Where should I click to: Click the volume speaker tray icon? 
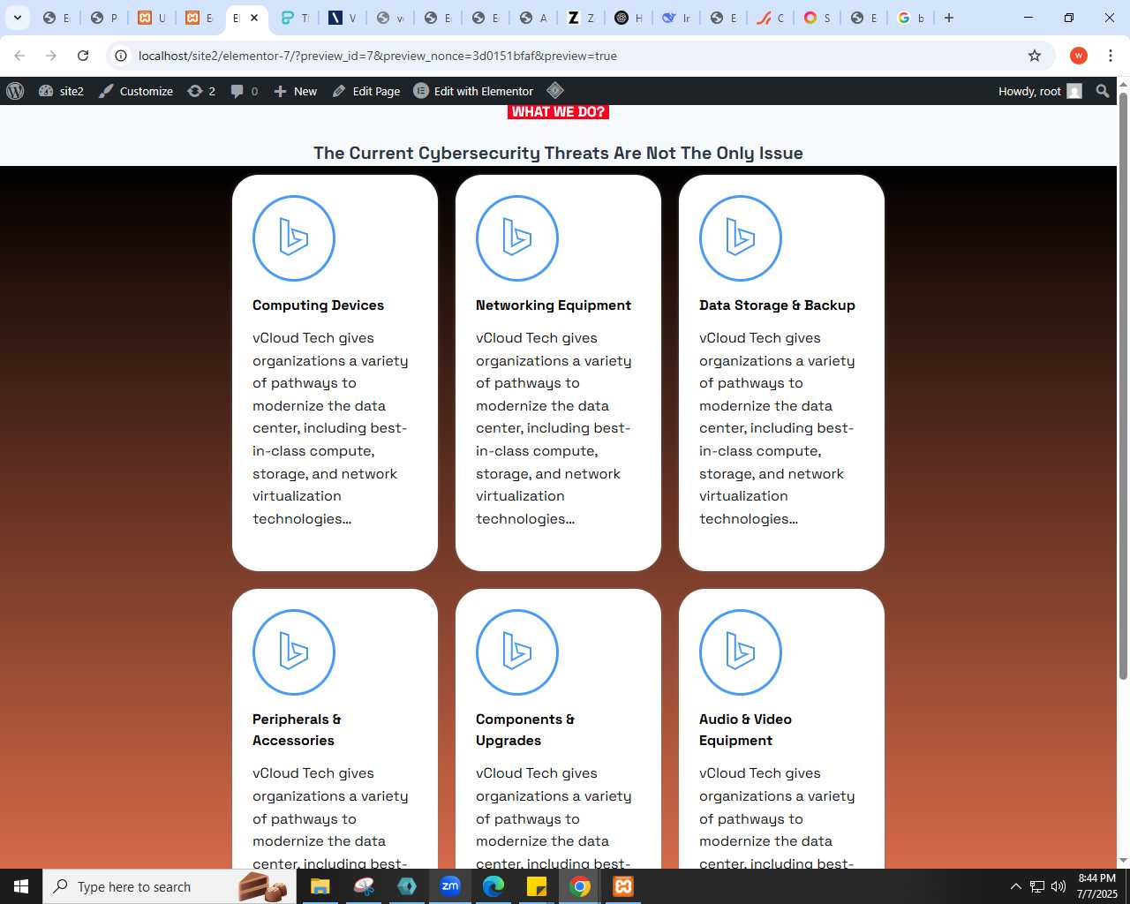pyautogui.click(x=1058, y=886)
